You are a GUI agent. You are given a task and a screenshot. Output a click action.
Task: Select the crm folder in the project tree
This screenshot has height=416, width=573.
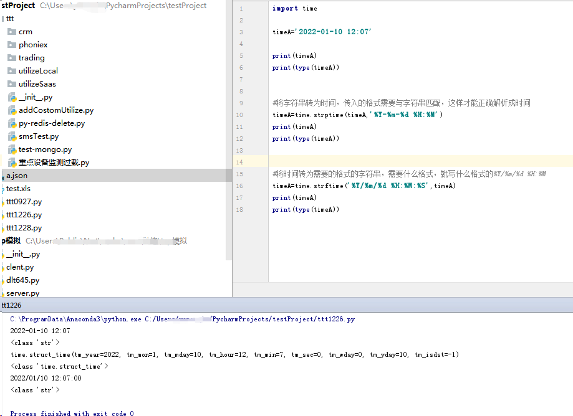(x=26, y=32)
